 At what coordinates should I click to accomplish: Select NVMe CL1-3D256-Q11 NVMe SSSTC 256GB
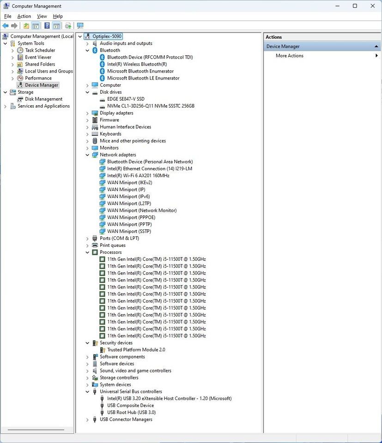(x=151, y=106)
